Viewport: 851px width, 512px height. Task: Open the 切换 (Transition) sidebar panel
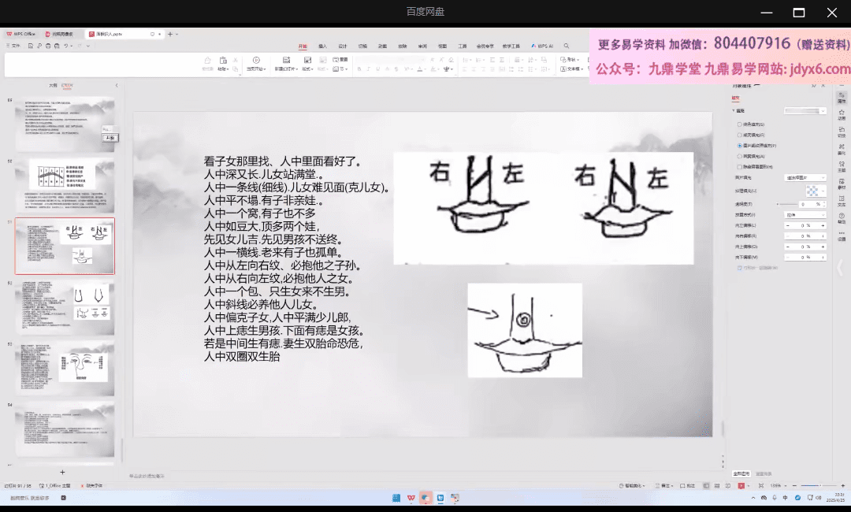pyautogui.click(x=842, y=133)
